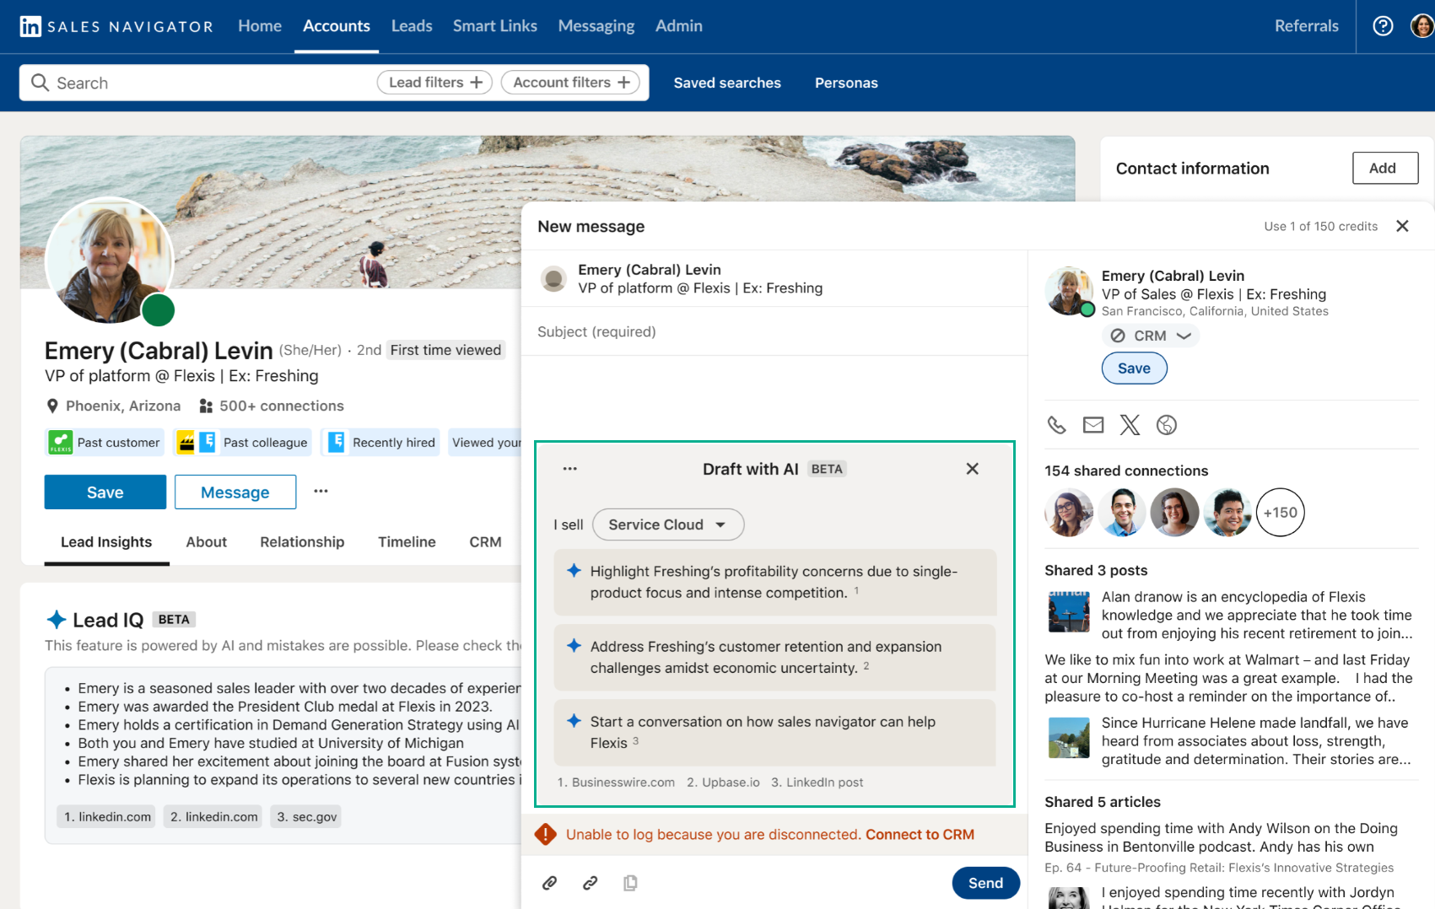The width and height of the screenshot is (1435, 909).
Task: Switch to the Relationship tab
Action: click(302, 542)
